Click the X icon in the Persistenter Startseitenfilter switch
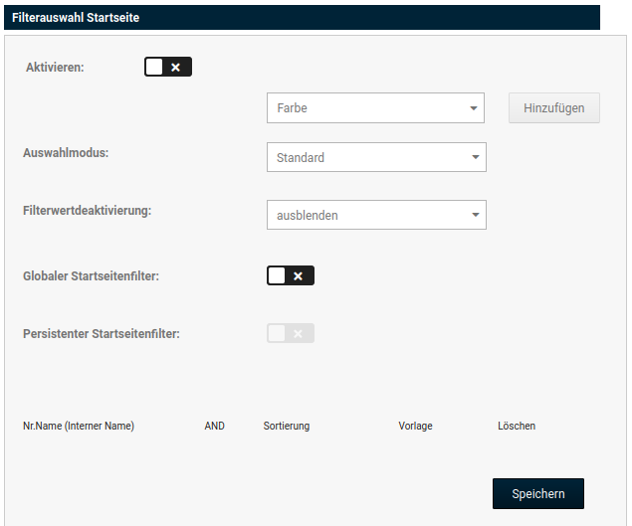 coord(299,333)
